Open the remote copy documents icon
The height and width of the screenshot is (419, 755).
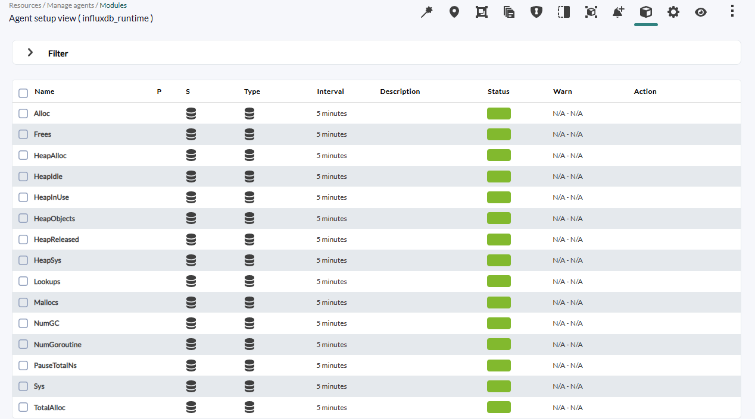pos(509,12)
